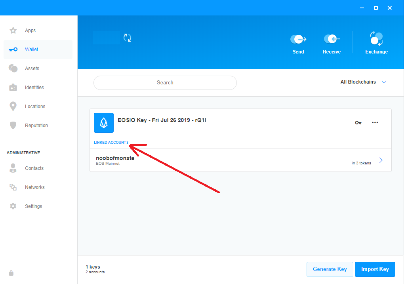Screen dimensions: 404x284
Task: Click the EOSIO blockchain logo tile
Action: pos(104,123)
